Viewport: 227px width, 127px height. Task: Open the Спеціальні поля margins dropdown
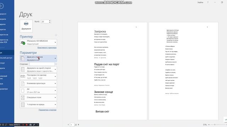pyautogui.click(x=38, y=97)
